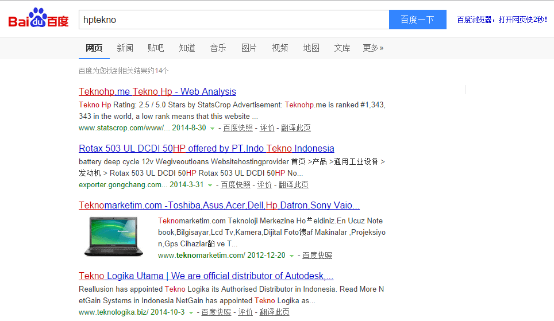Go to the 视频 tab
This screenshot has width=554, height=321.
click(x=280, y=48)
